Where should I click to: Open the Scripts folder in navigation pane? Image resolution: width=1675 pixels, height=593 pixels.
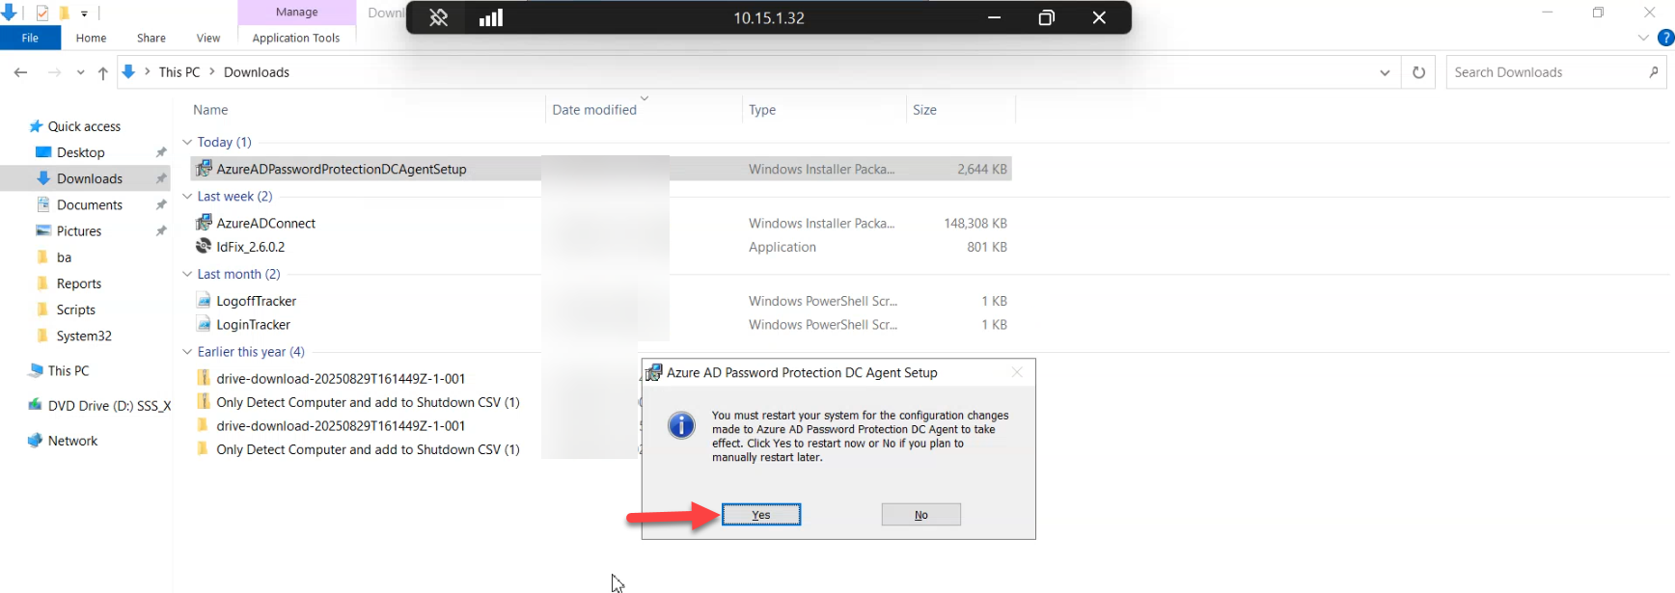point(75,310)
